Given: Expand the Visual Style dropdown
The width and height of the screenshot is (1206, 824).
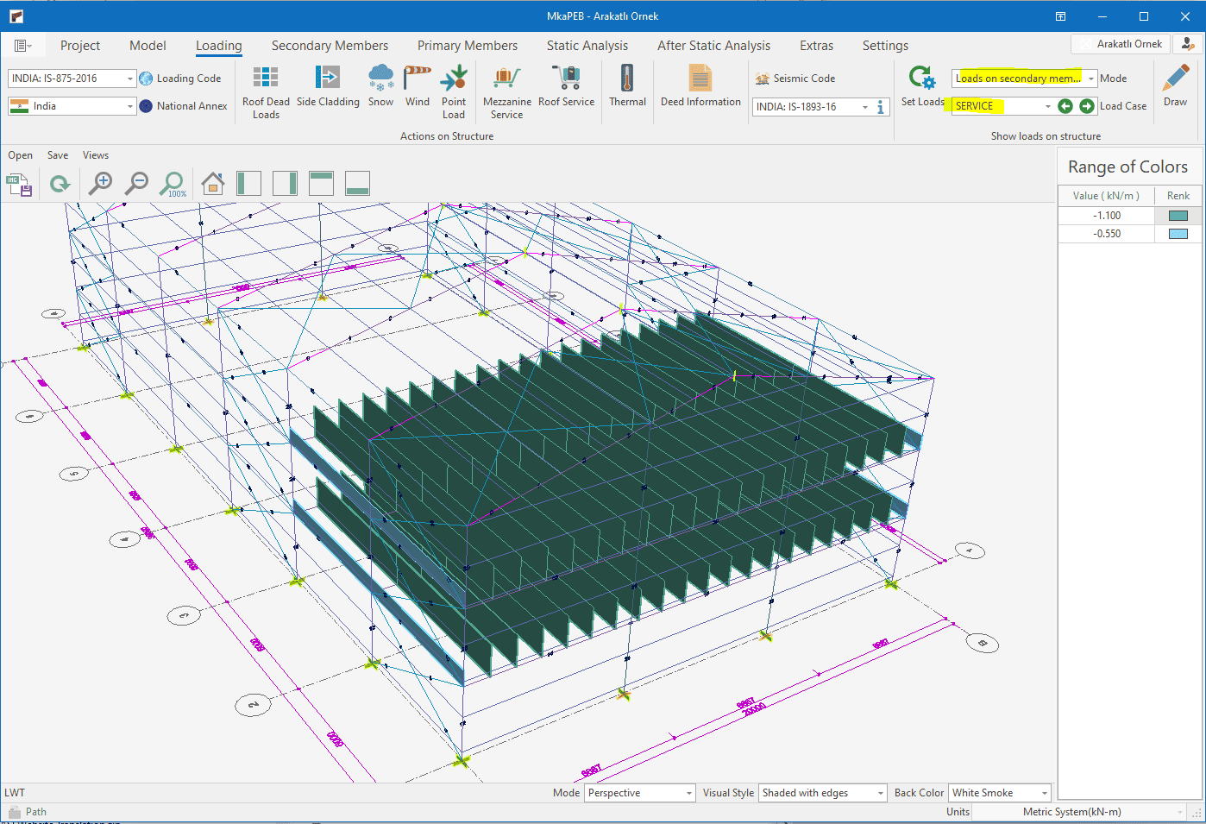Looking at the screenshot, I should pyautogui.click(x=880, y=793).
